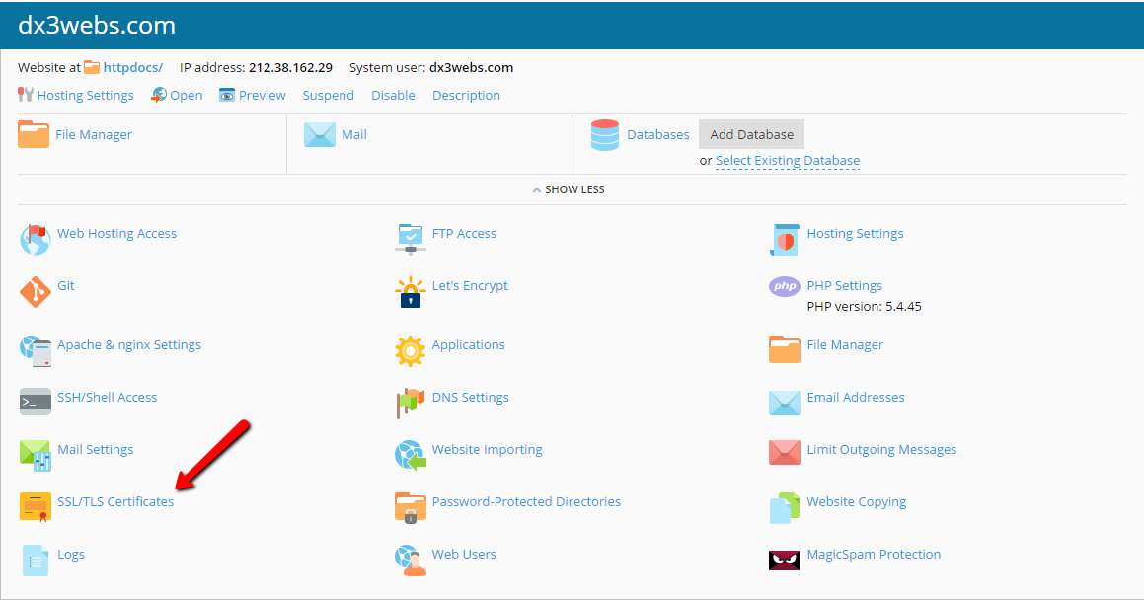Click the File Manager folder icon in grid

[x=785, y=349]
